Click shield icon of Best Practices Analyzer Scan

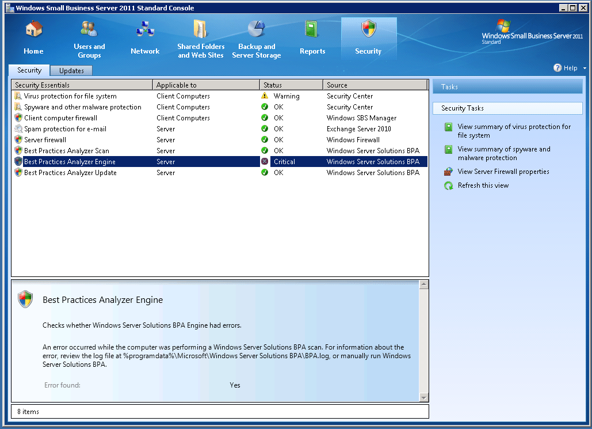pos(18,151)
